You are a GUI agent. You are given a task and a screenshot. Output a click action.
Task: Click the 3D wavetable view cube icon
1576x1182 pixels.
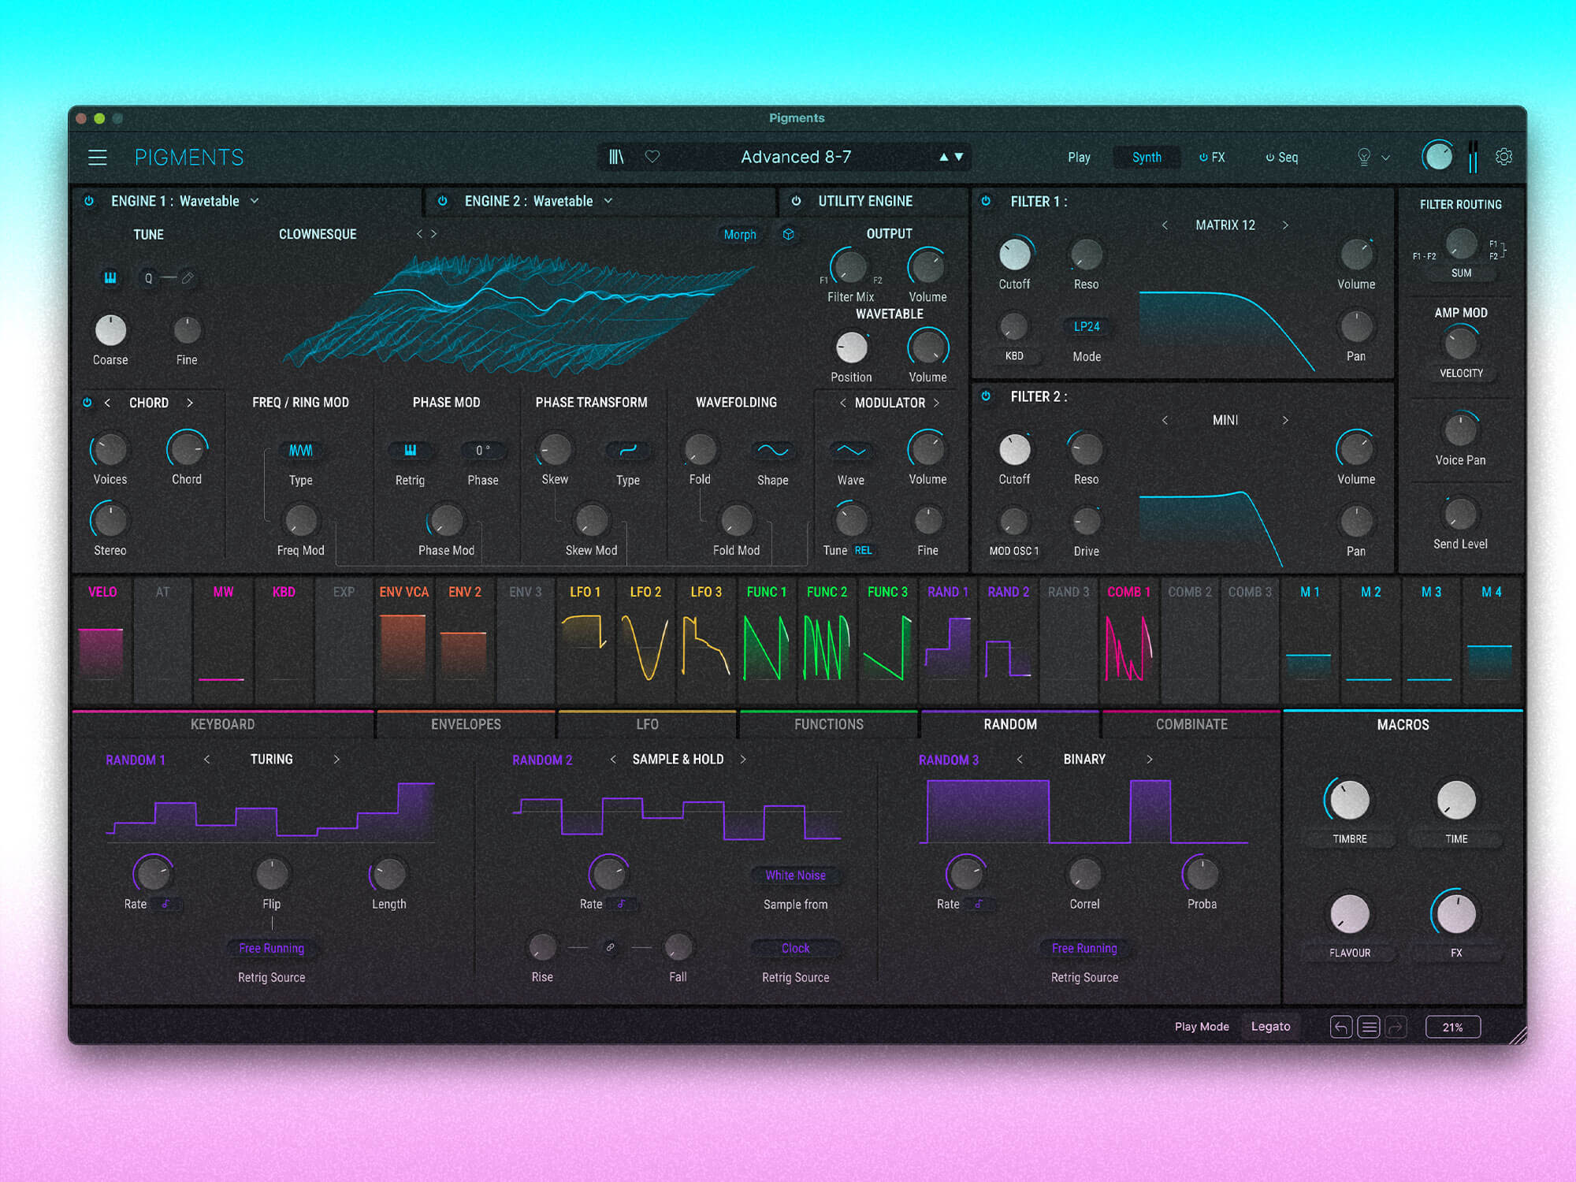click(x=788, y=234)
